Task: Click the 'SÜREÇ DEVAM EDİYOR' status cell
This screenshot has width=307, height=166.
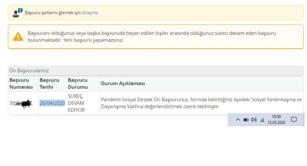Action: click(x=76, y=103)
